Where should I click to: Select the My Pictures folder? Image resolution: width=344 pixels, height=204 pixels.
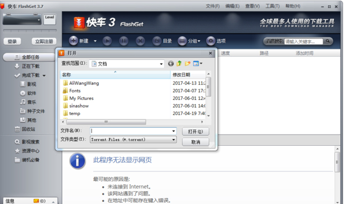78,99
